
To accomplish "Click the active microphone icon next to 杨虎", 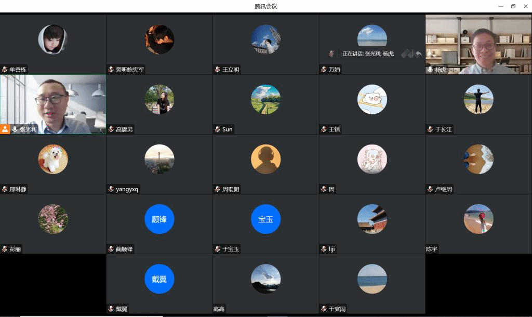I will (x=430, y=70).
